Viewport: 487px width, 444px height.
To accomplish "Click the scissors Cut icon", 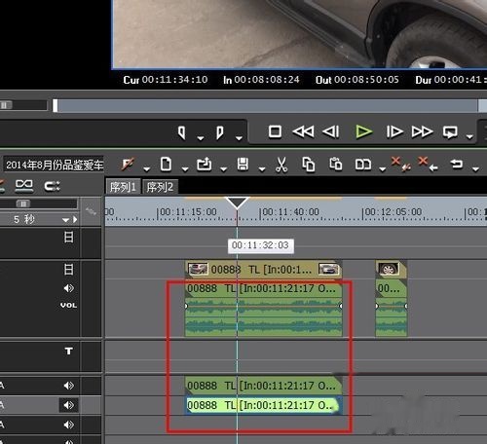I will point(281,165).
